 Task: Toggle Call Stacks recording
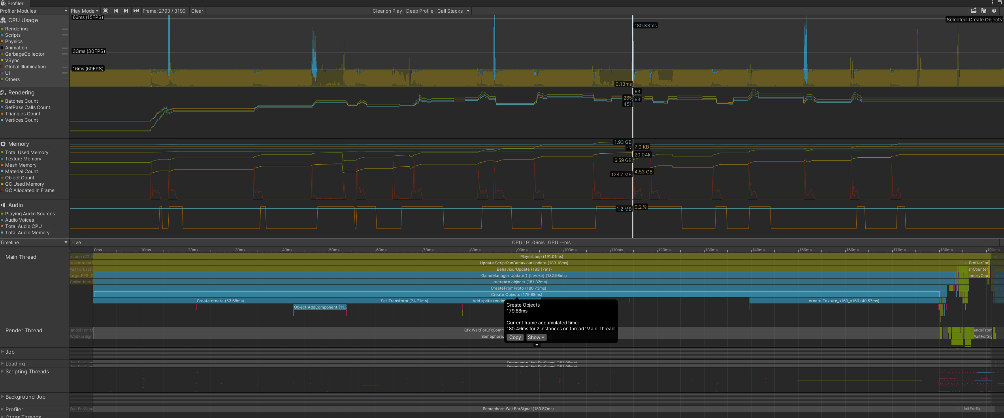click(x=450, y=11)
